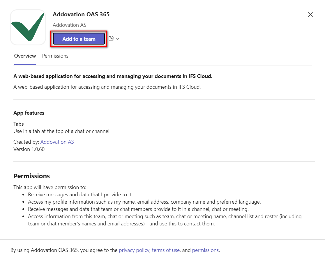Click the share app icon
This screenshot has width=325, height=258.
pyautogui.click(x=111, y=38)
